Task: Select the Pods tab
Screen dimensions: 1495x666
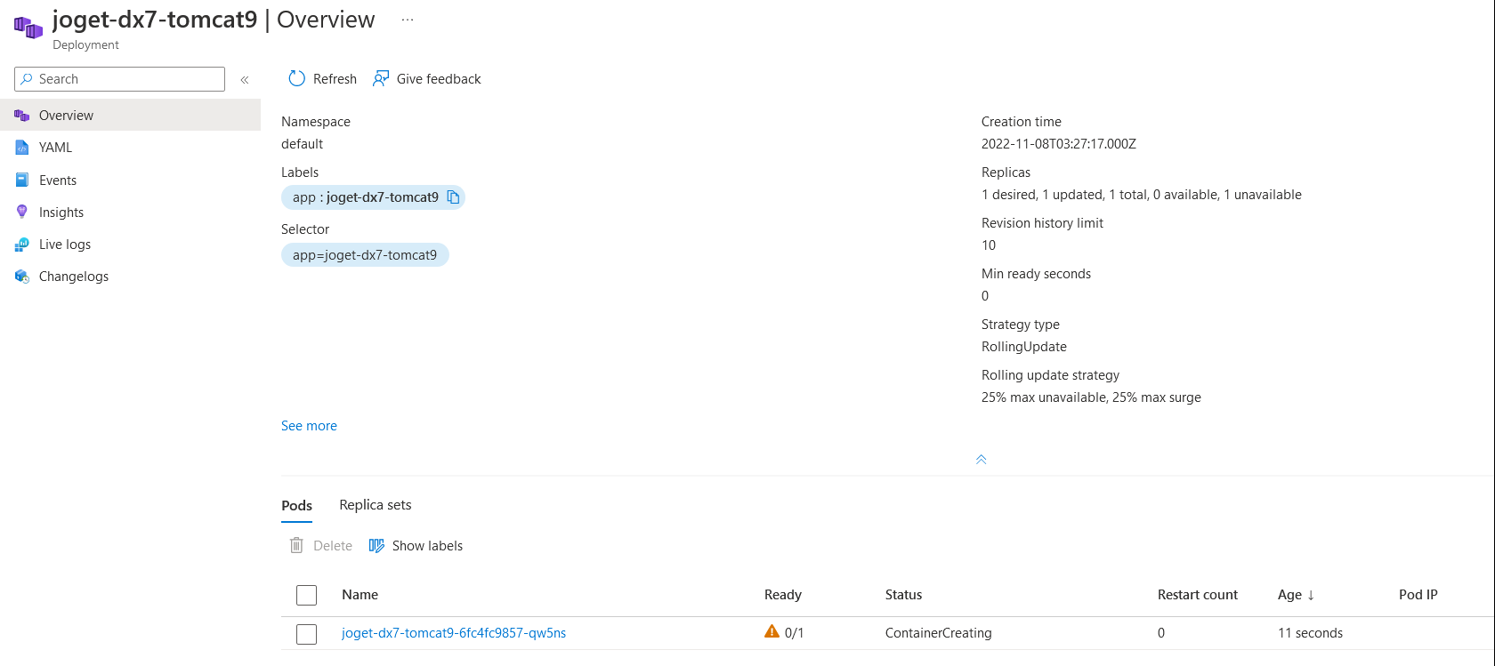Action: (x=296, y=506)
